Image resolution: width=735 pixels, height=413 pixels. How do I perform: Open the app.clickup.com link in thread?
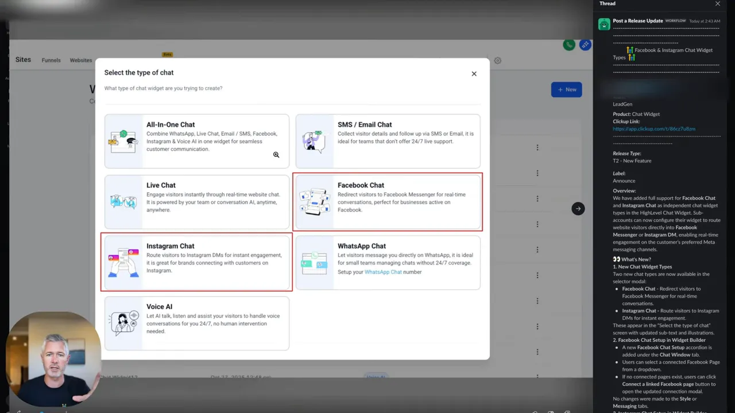tap(654, 129)
